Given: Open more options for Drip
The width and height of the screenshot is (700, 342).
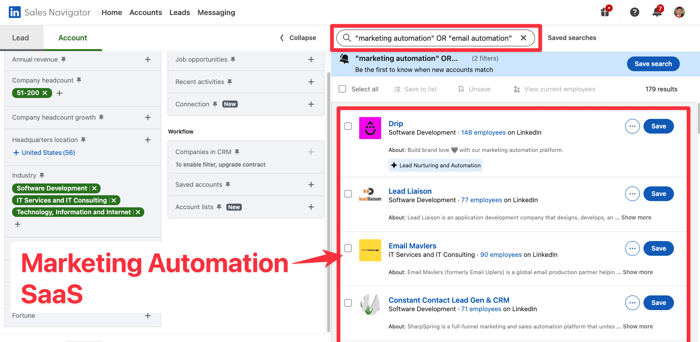Looking at the screenshot, I should point(632,126).
